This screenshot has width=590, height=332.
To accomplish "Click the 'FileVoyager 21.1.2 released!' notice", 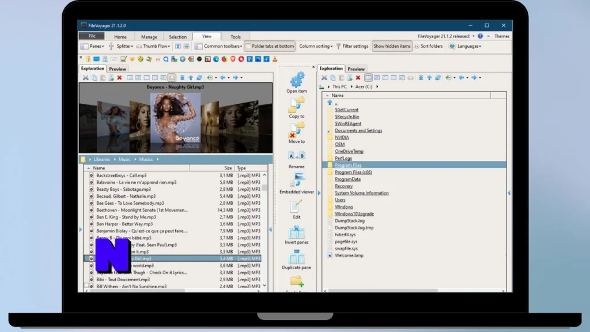I will point(444,36).
